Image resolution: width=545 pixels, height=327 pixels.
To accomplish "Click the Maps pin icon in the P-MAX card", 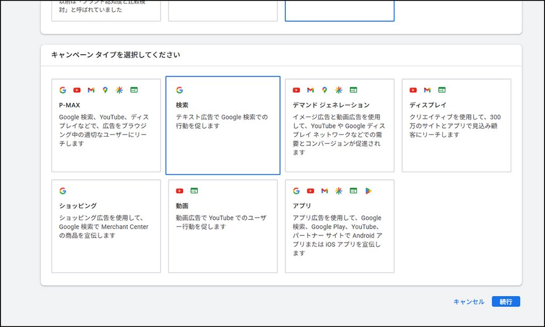I will (x=105, y=90).
